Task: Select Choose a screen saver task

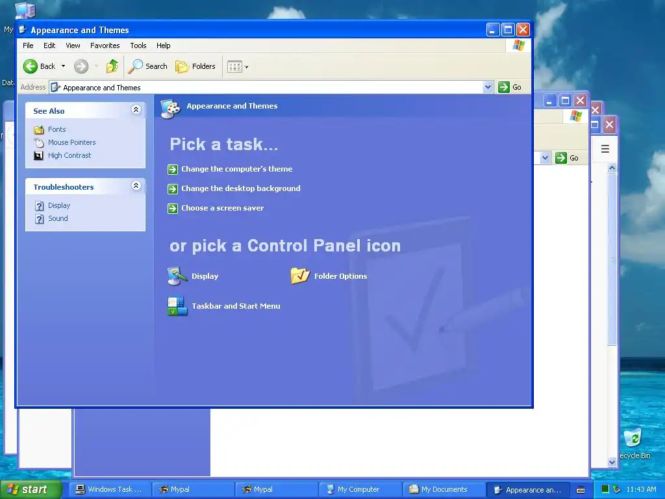Action: point(222,208)
